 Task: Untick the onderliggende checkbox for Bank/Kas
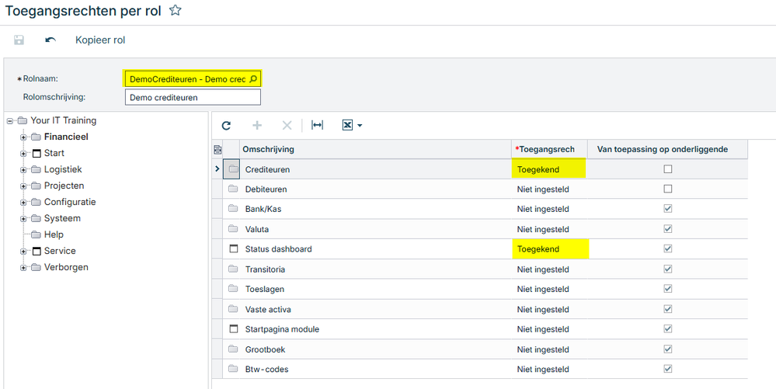tap(667, 209)
